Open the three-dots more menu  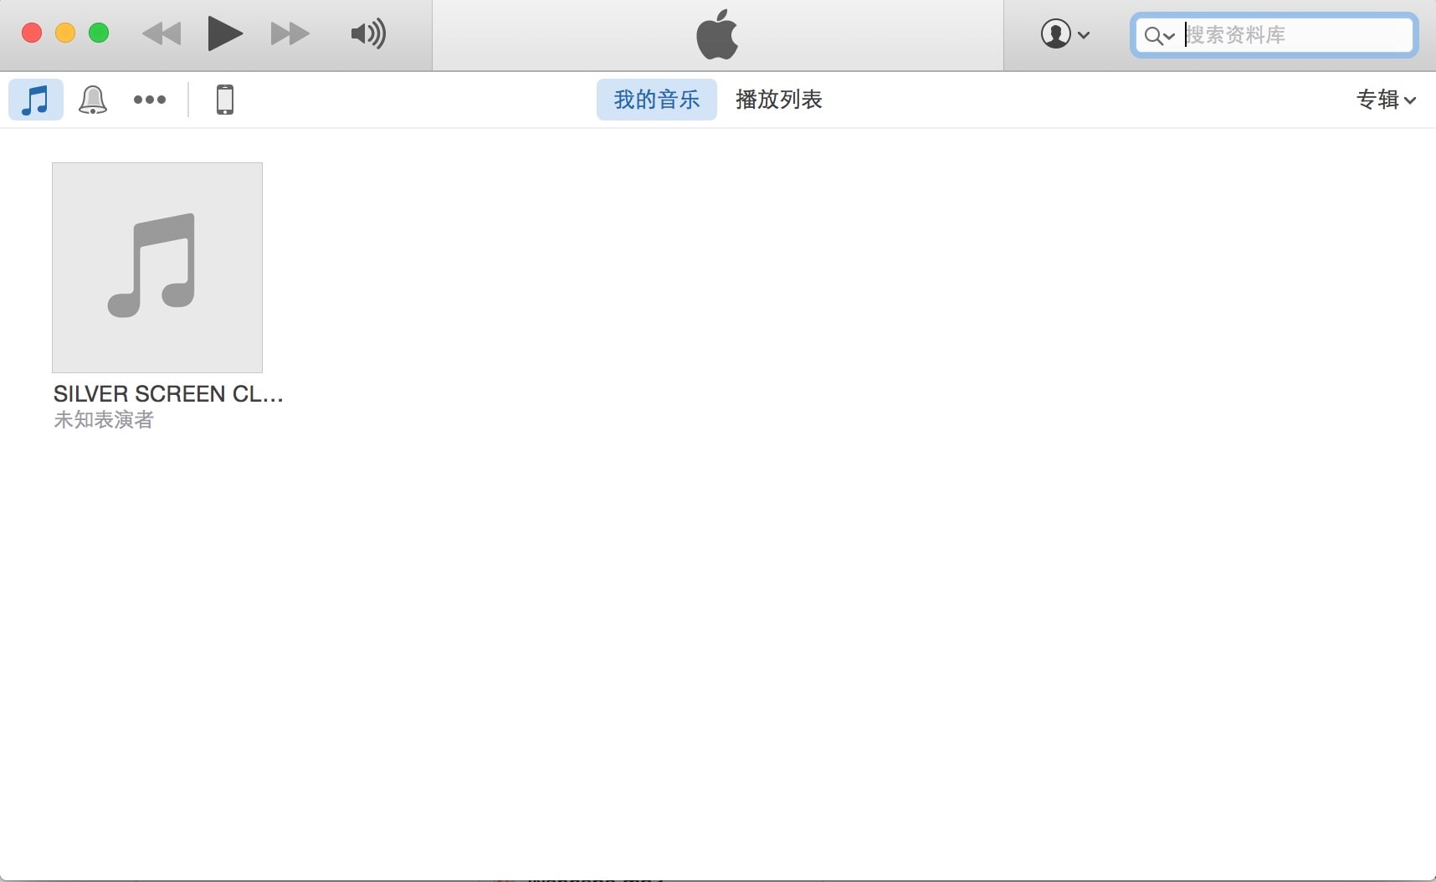(150, 100)
